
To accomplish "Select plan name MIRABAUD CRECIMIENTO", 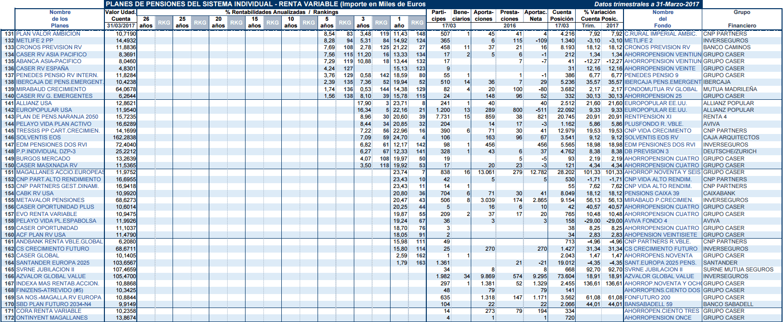I will pyautogui.click(x=51, y=89).
